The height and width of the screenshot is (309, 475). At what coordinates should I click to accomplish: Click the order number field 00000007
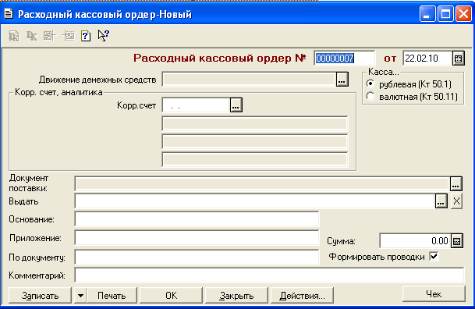(x=344, y=59)
